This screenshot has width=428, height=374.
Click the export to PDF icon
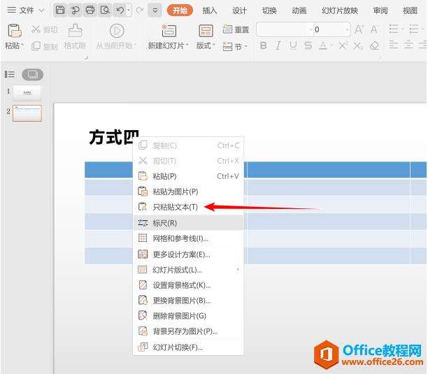pos(75,10)
